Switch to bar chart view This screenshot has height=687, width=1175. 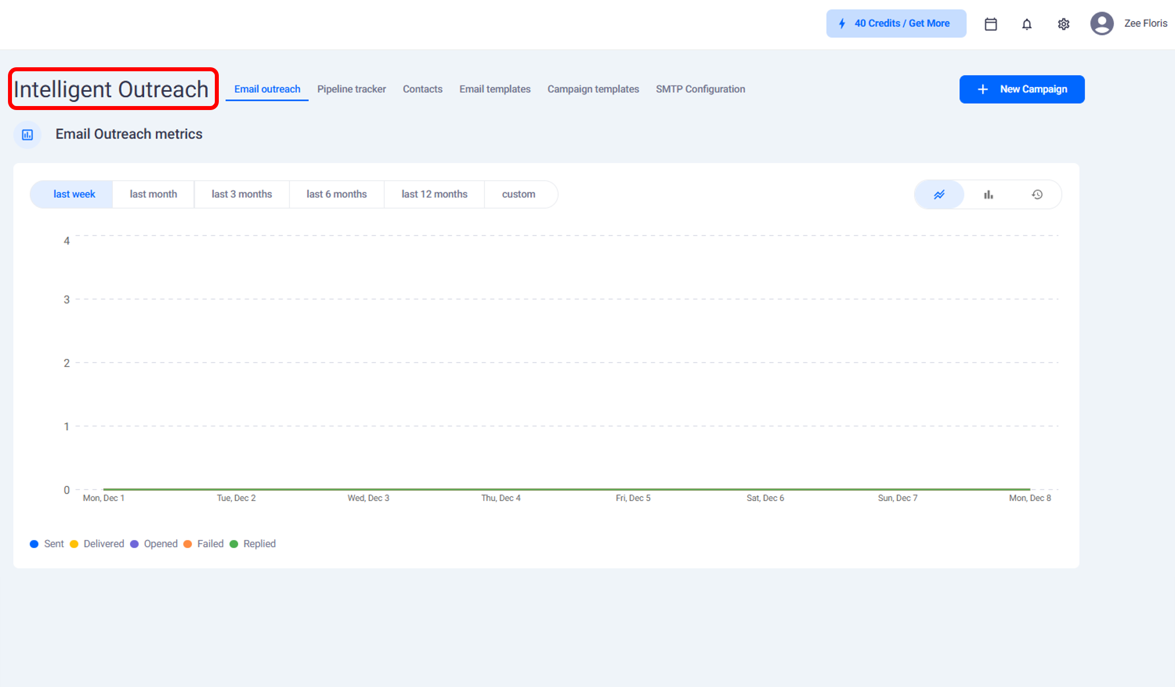click(988, 194)
